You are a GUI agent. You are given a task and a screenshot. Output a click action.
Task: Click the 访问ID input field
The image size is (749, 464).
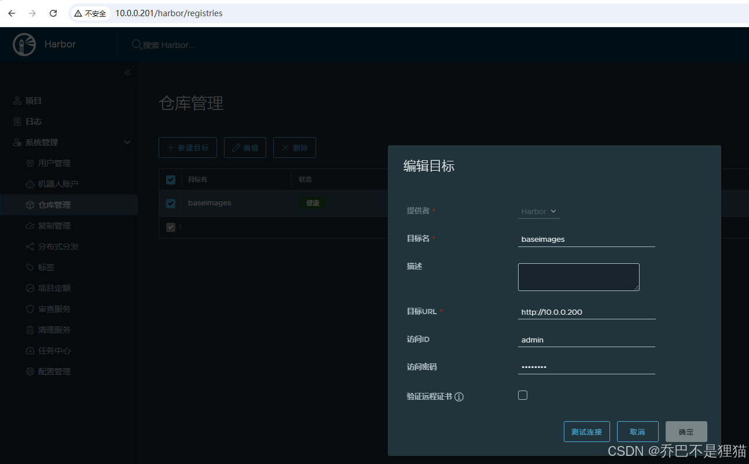pos(586,340)
